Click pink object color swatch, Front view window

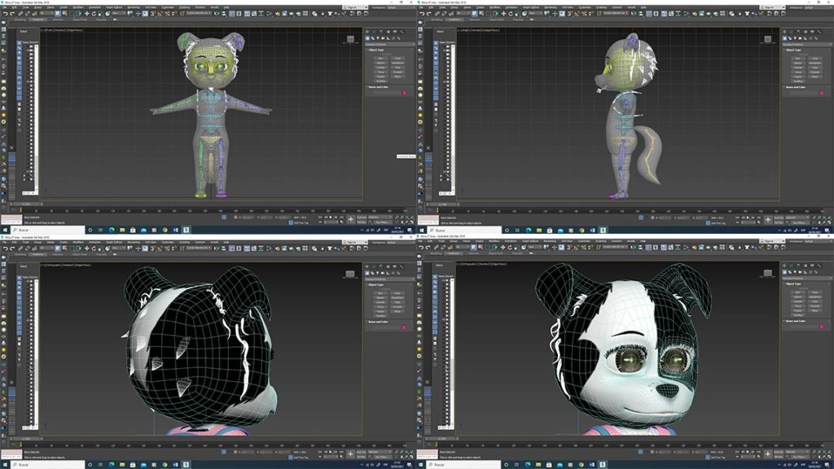tap(403, 93)
